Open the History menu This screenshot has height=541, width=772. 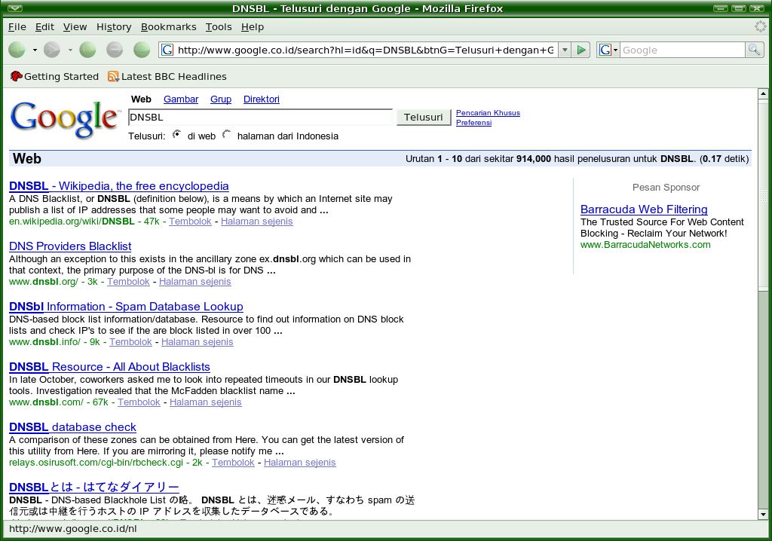click(x=114, y=26)
